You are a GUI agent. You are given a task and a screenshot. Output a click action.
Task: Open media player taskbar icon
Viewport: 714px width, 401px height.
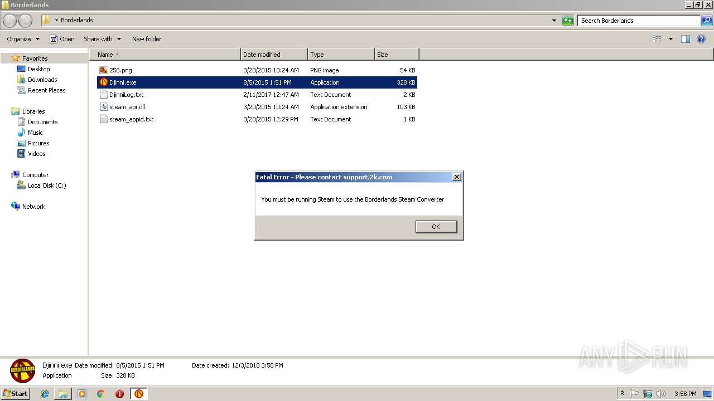pyautogui.click(x=82, y=394)
